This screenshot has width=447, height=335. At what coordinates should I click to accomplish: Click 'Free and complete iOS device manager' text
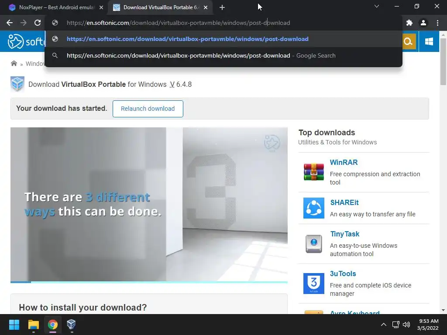coord(371,290)
